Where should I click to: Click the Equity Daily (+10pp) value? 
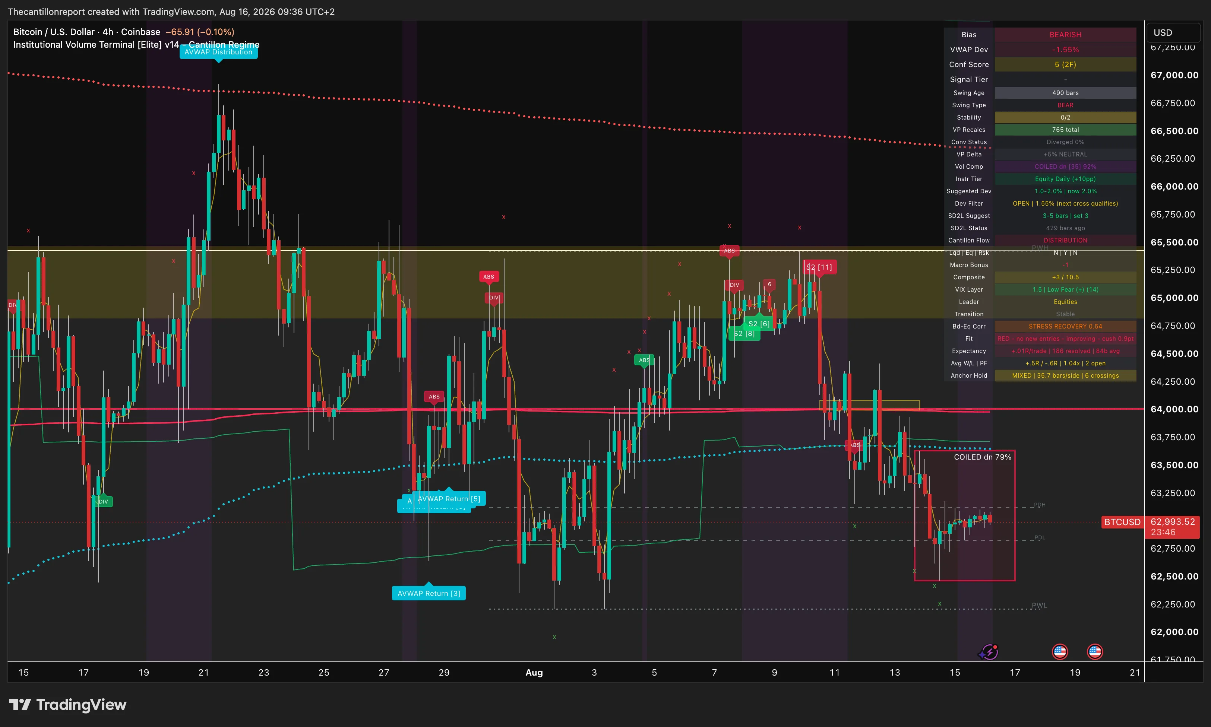click(x=1065, y=179)
